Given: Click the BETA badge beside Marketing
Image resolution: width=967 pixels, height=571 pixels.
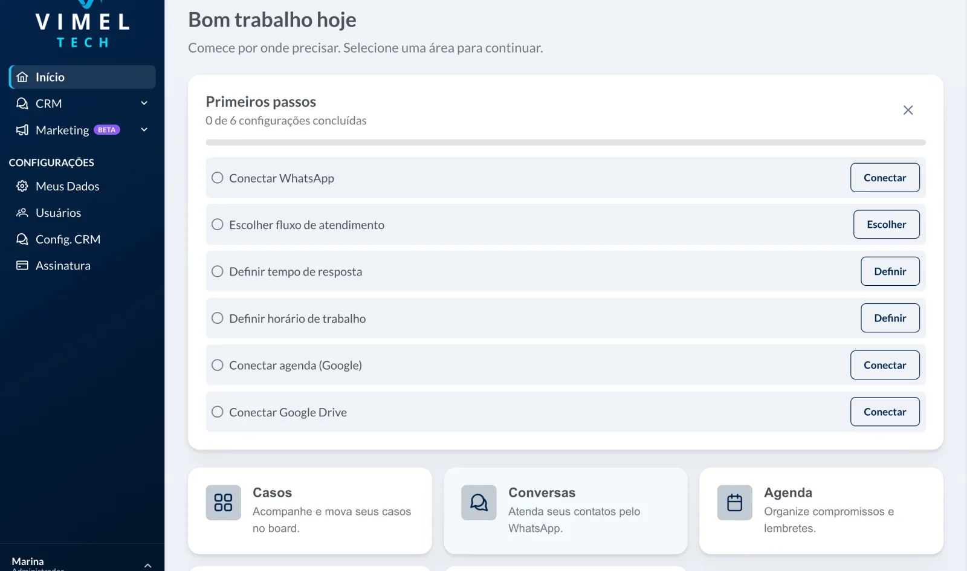Looking at the screenshot, I should pos(107,130).
